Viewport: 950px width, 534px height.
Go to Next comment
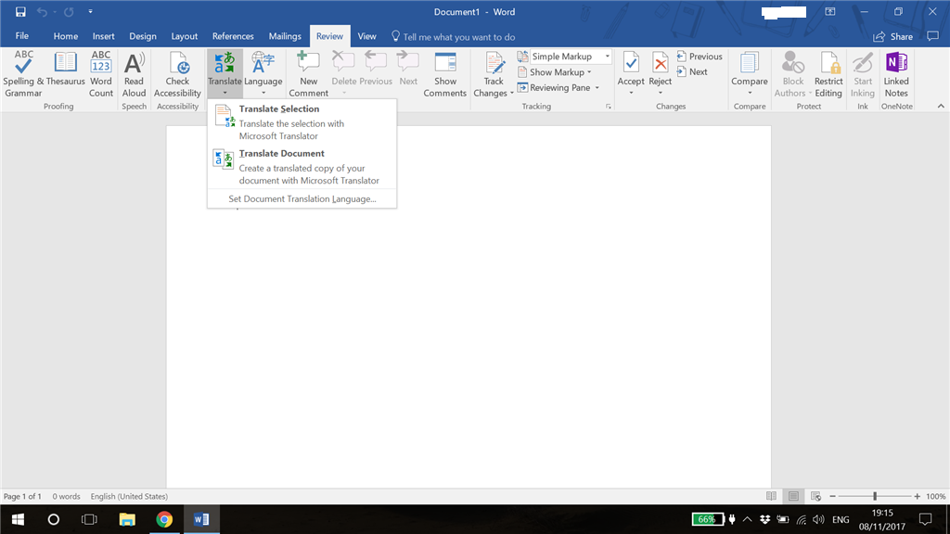(x=408, y=69)
